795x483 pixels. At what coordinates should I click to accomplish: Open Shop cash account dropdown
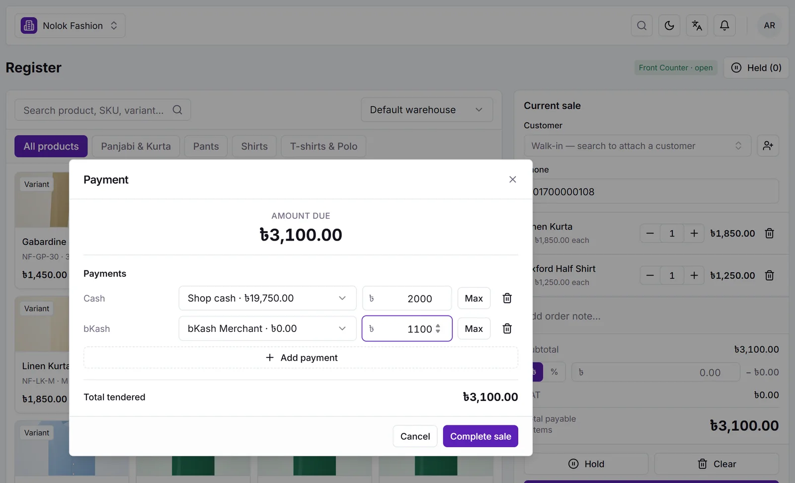267,298
